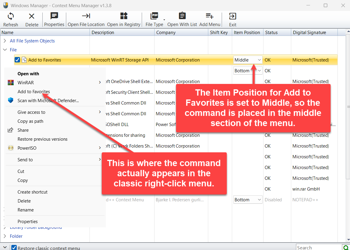Expand the Give access to submenu
350x250 pixels.
(100, 112)
